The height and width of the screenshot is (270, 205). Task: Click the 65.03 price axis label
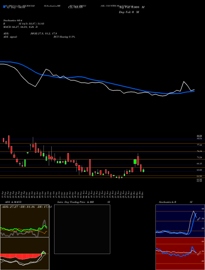pos(199,170)
